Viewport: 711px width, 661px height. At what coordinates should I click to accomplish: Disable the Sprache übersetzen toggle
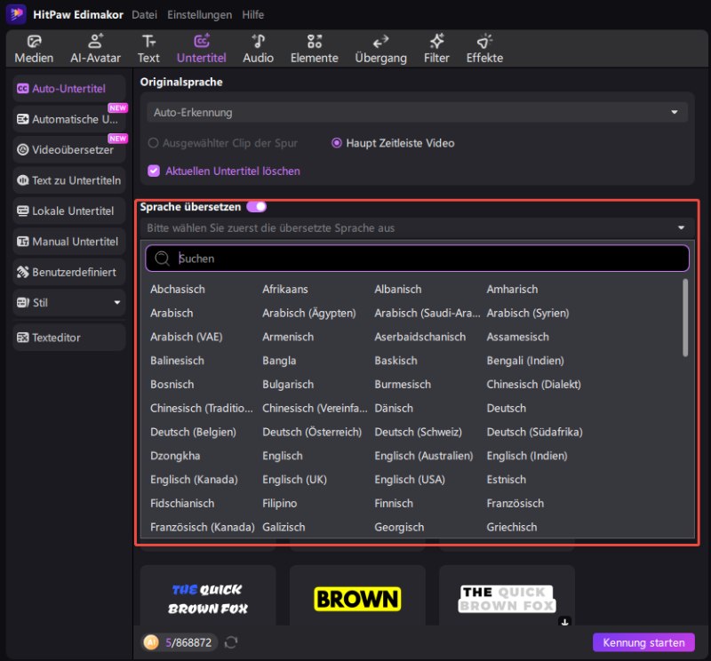click(257, 207)
